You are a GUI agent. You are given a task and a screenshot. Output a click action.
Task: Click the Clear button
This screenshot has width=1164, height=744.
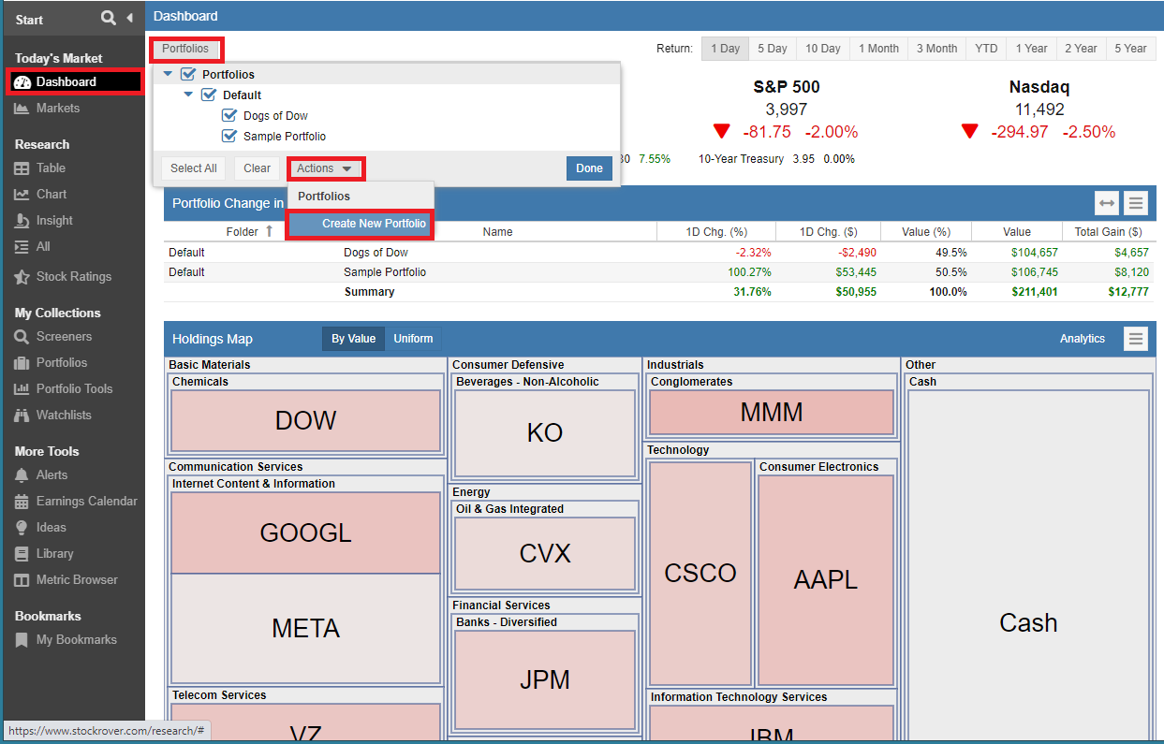pos(257,168)
